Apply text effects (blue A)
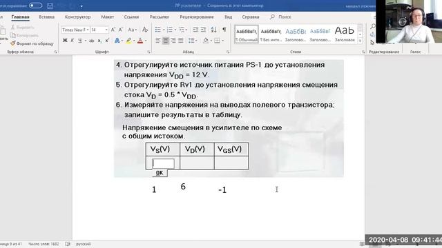The image size is (442, 248). [x=117, y=41]
